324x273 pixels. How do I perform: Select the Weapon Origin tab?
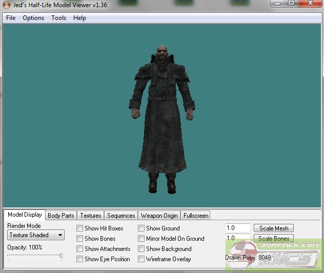coord(159,216)
